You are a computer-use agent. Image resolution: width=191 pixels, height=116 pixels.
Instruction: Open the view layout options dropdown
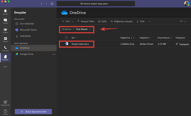(183, 21)
